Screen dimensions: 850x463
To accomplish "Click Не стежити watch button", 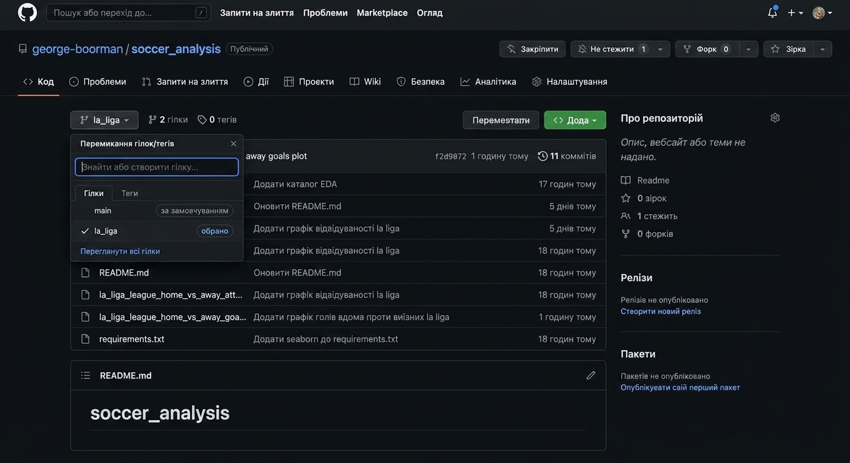I will pos(611,49).
